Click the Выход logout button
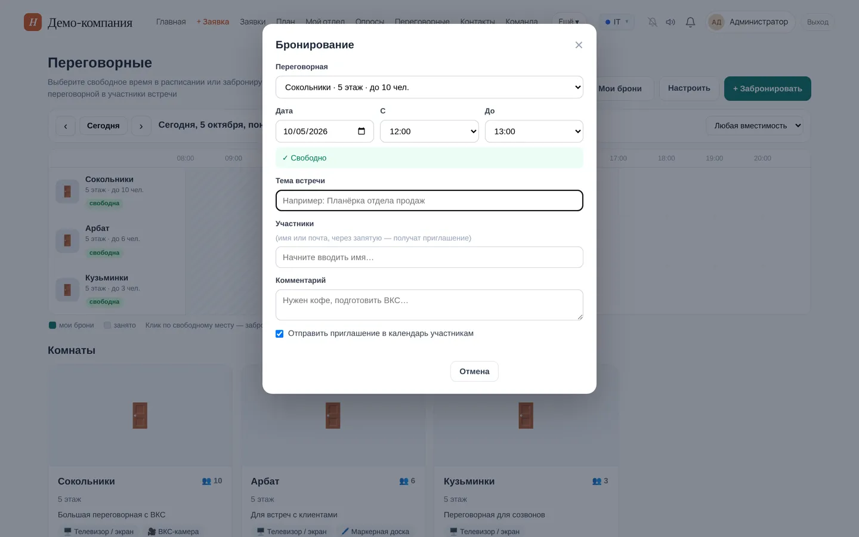The height and width of the screenshot is (537, 859). click(818, 22)
